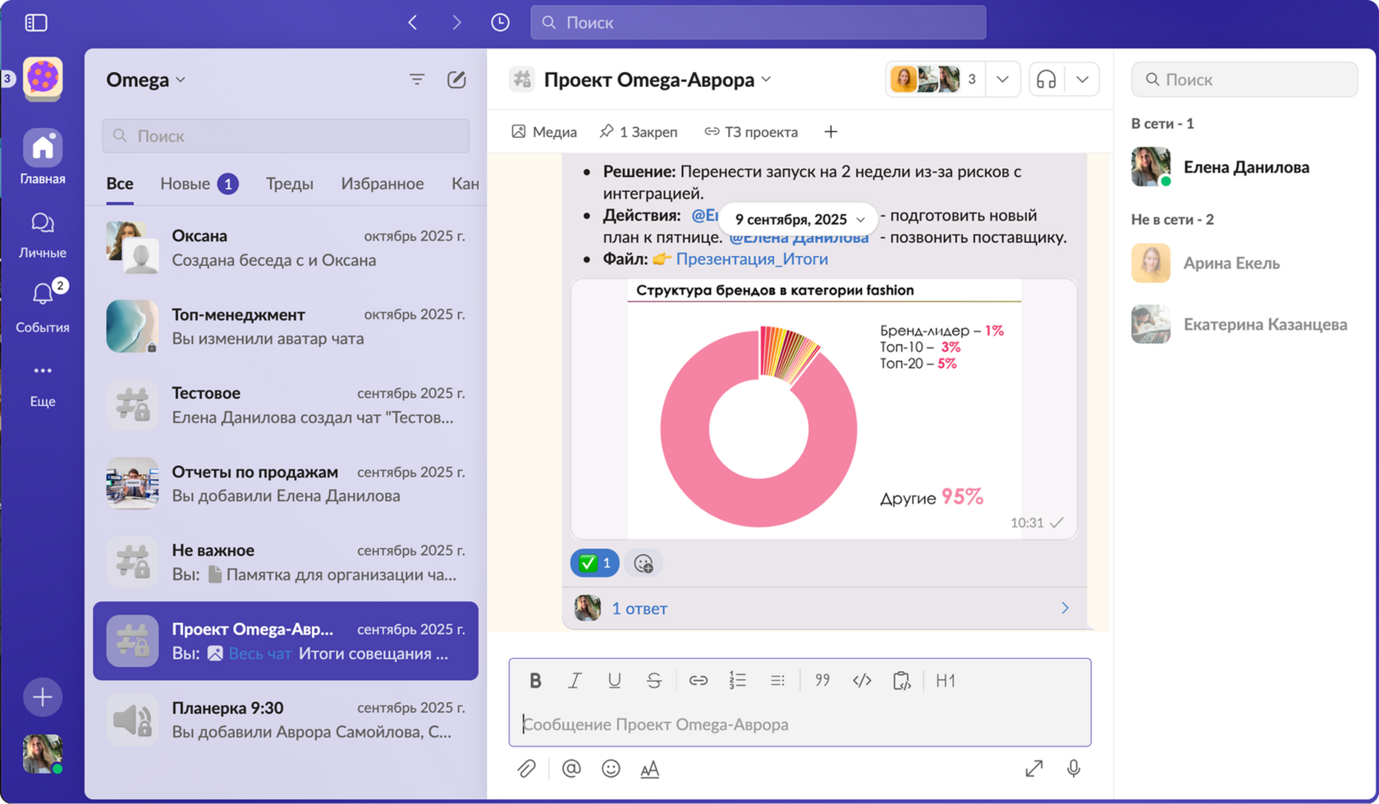Record a voice message with the microphone
Image resolution: width=1379 pixels, height=804 pixels.
1074,769
